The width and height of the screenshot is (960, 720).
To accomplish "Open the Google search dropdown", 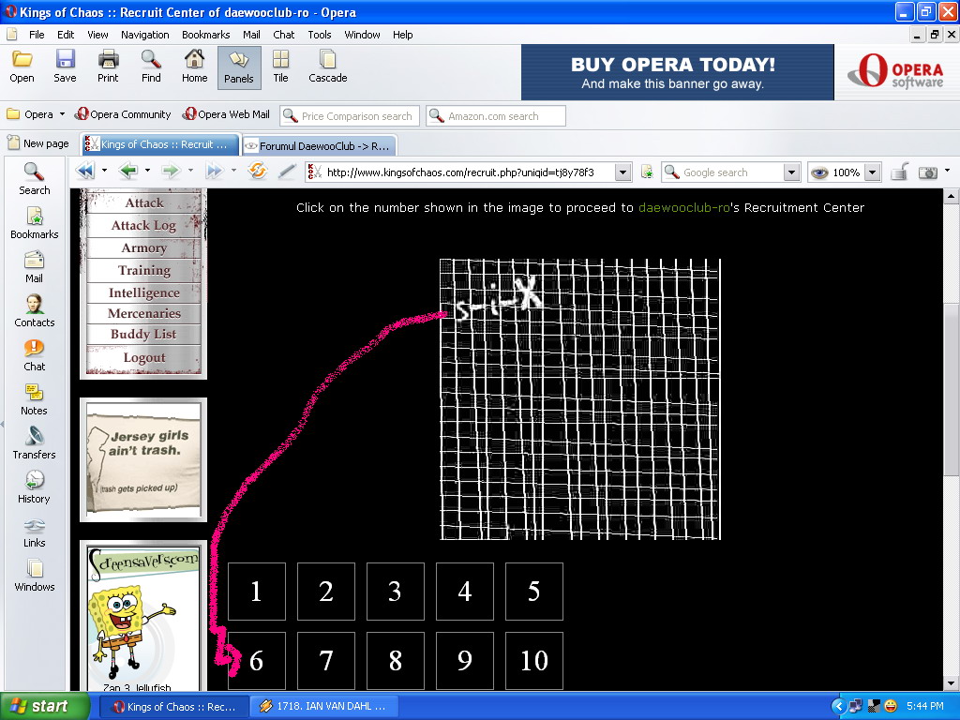I will pos(791,172).
